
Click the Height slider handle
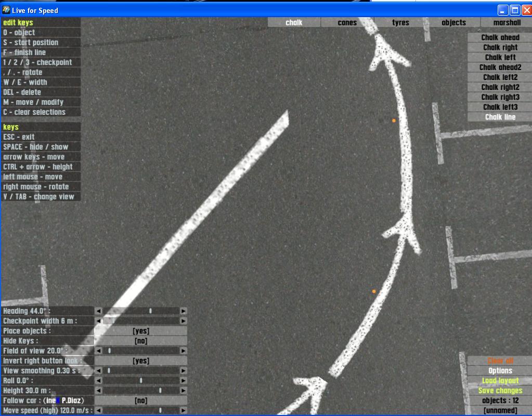(x=160, y=391)
